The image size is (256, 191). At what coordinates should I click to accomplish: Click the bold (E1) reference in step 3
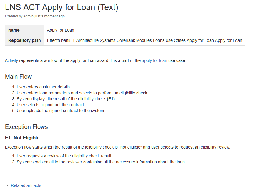[111, 99]
